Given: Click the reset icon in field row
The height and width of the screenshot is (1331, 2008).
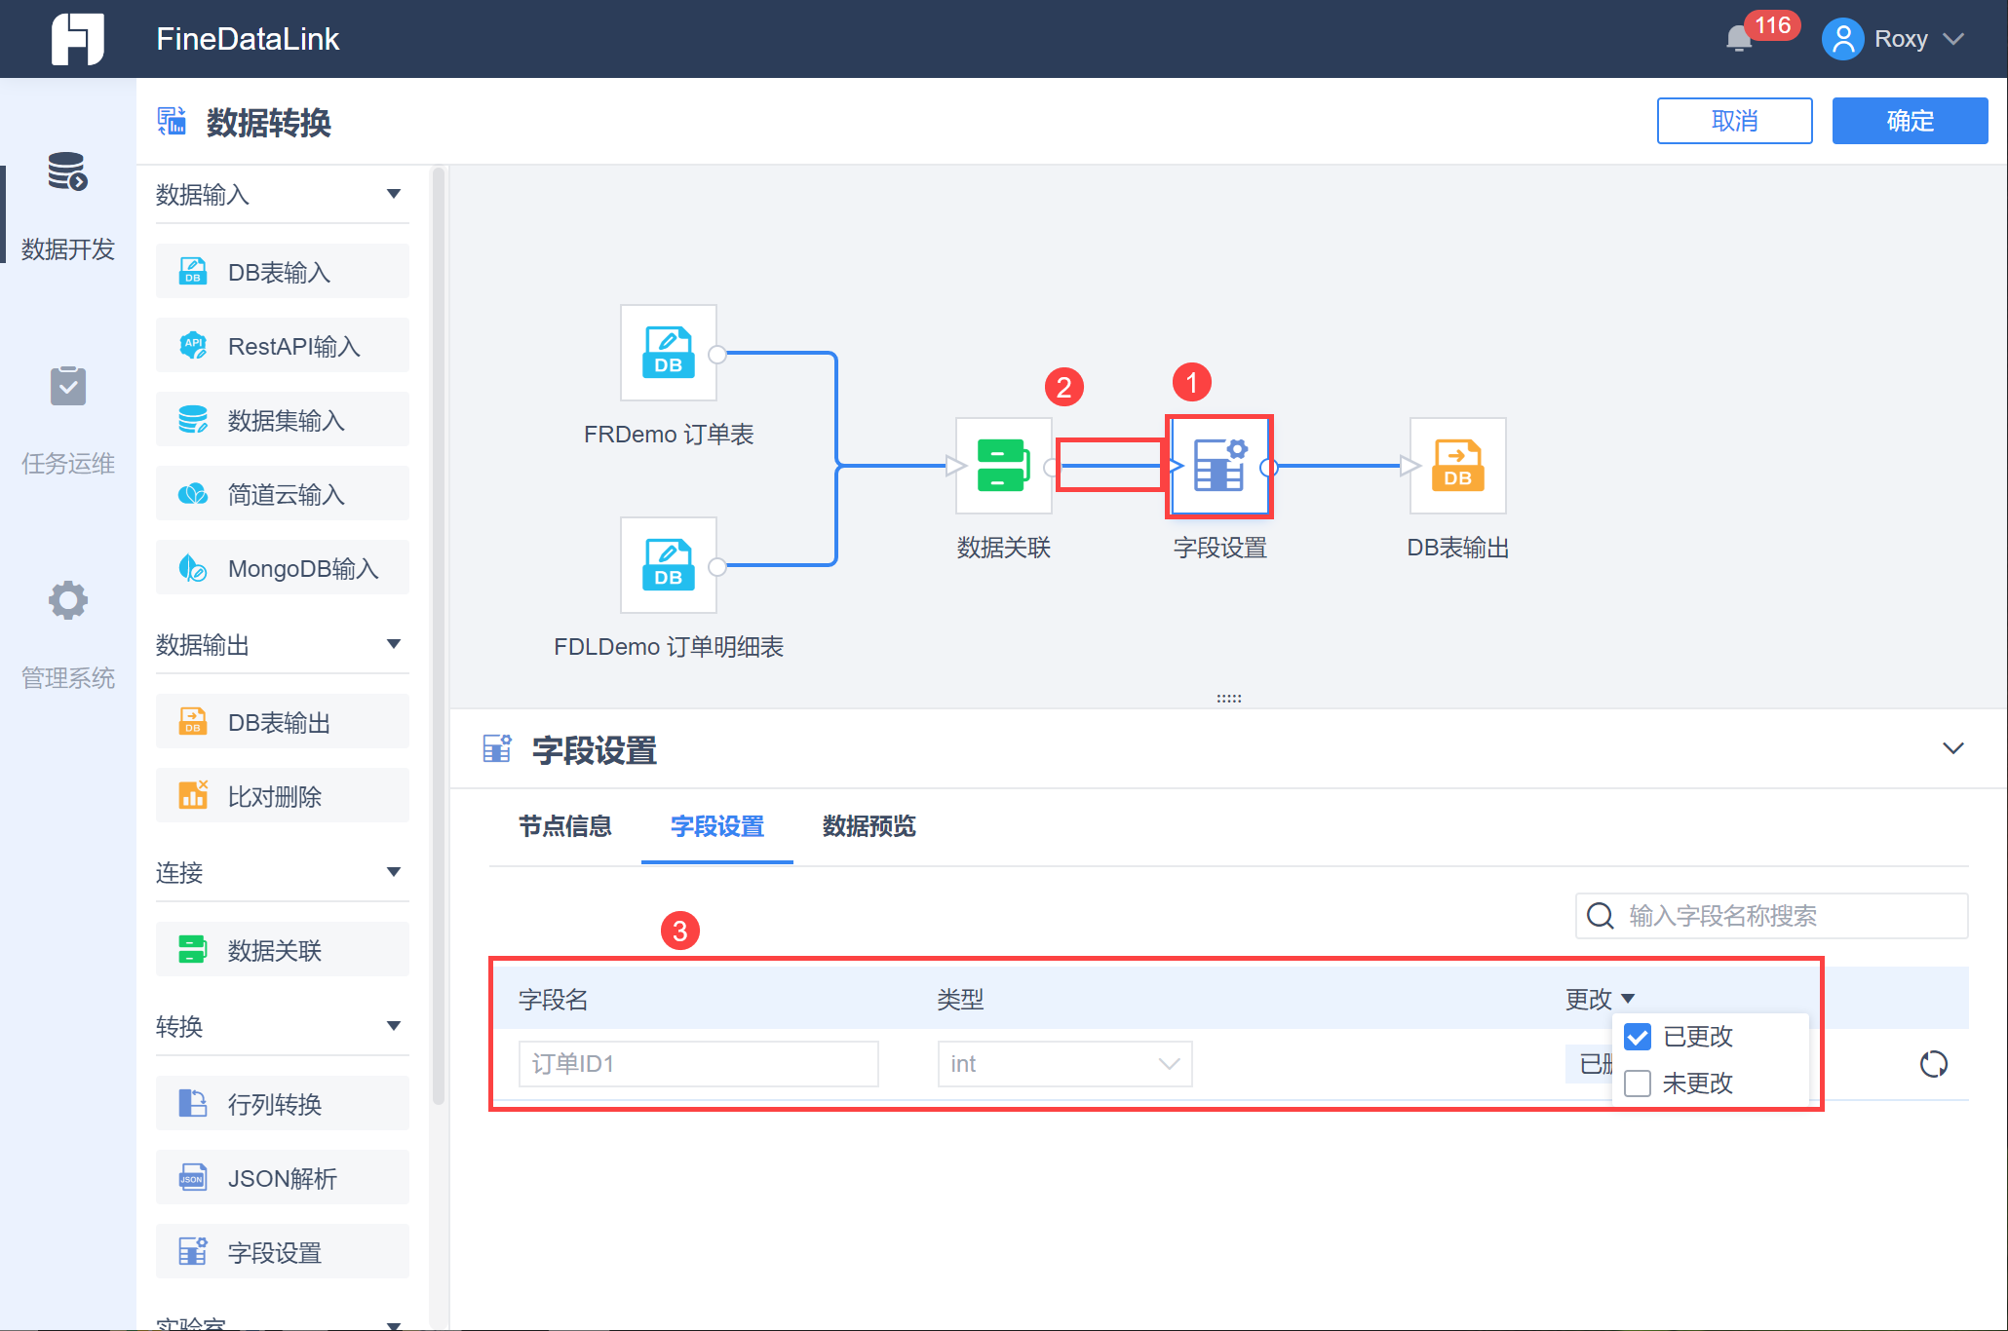Looking at the screenshot, I should click(1933, 1064).
